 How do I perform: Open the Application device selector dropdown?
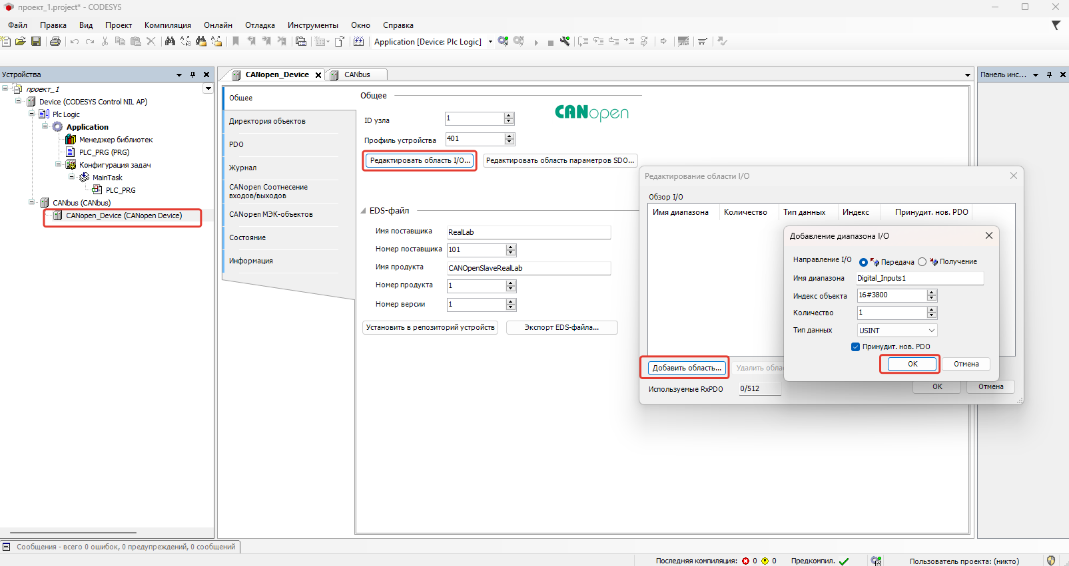coord(490,41)
